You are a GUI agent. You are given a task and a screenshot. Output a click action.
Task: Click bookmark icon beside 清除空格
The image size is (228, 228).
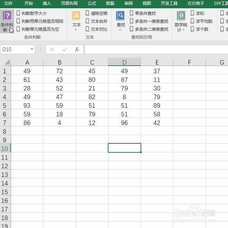click(x=87, y=13)
